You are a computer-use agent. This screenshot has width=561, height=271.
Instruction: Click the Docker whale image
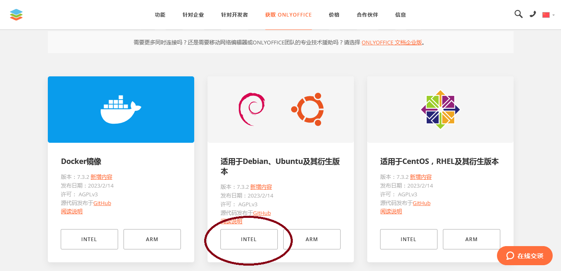pos(121,110)
